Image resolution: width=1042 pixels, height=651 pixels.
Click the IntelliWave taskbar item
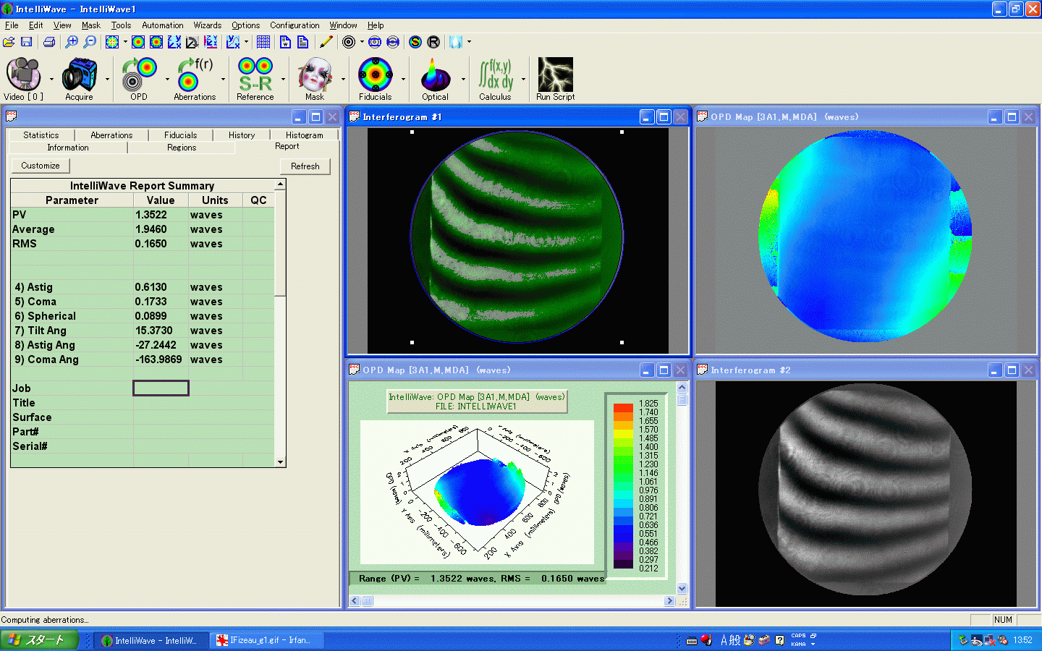pos(151,640)
